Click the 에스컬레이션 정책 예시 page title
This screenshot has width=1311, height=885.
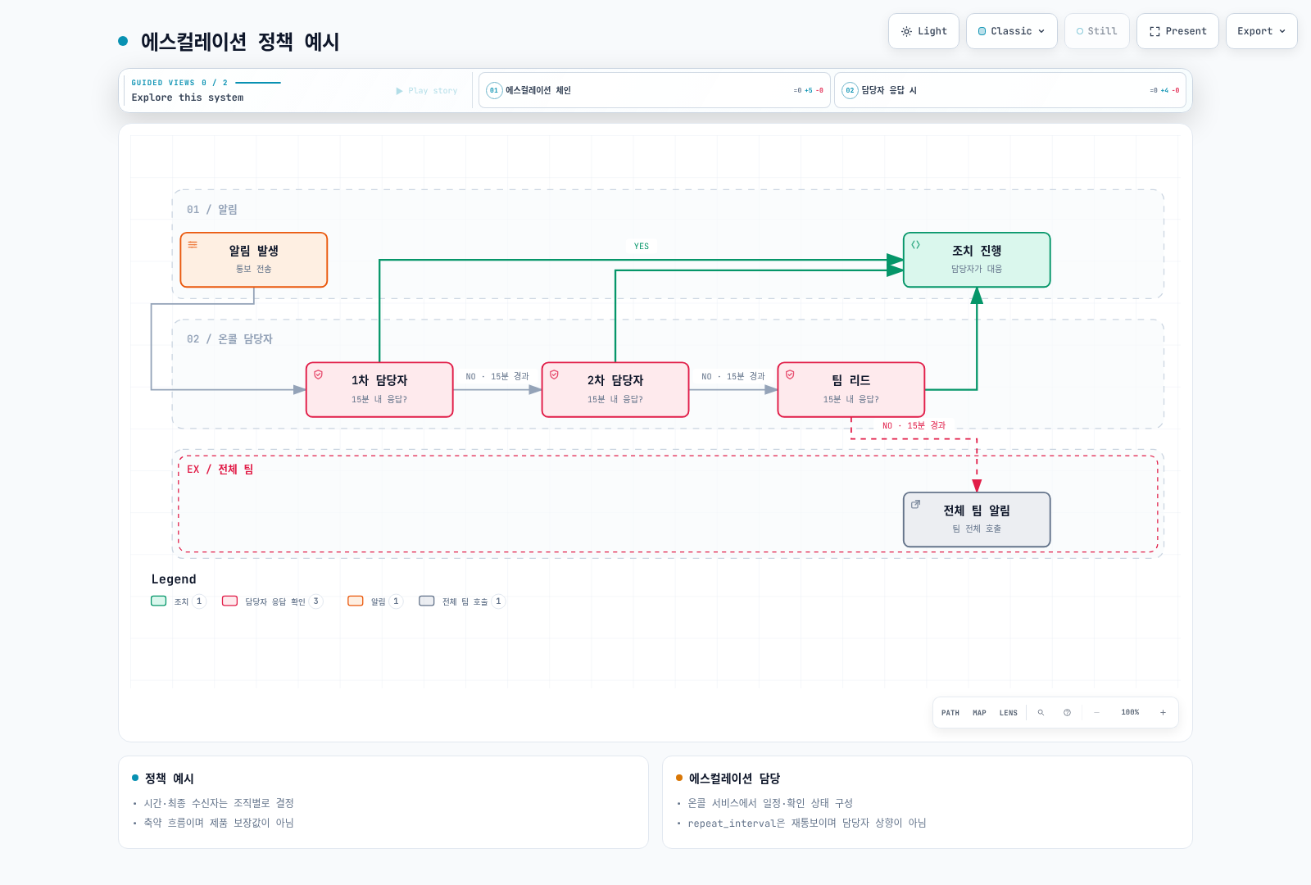(240, 42)
